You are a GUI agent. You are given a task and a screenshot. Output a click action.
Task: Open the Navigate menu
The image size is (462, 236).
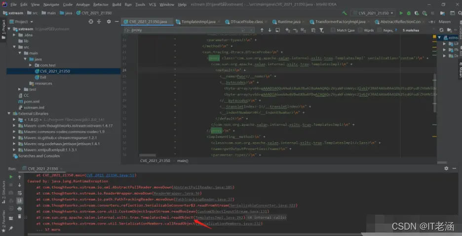pos(51,4)
